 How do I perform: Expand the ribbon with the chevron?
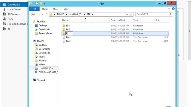(x=169, y=9)
